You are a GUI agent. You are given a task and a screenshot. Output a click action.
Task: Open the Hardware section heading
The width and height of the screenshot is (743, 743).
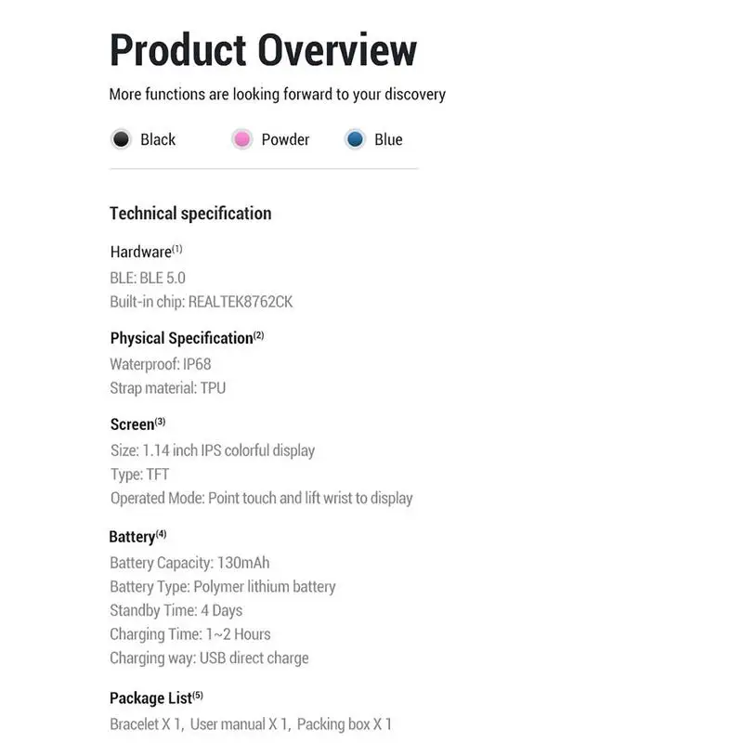141,252
